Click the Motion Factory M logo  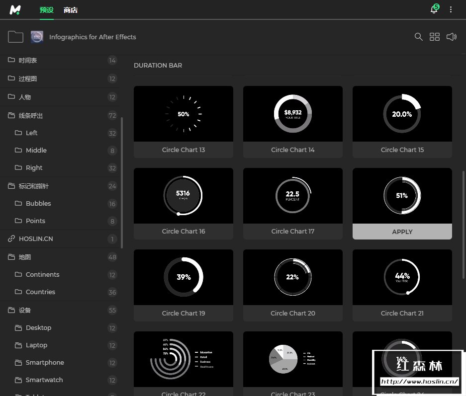pos(15,10)
